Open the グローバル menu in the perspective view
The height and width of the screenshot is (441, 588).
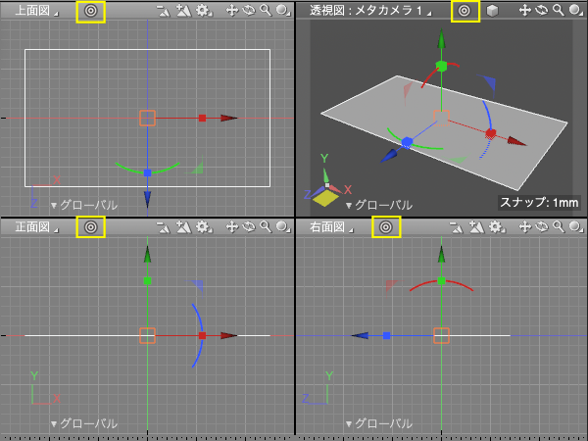pyautogui.click(x=378, y=205)
